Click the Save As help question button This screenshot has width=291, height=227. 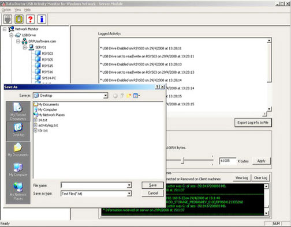157,87
